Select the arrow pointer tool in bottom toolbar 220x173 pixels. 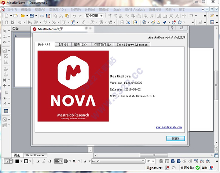[7, 161]
